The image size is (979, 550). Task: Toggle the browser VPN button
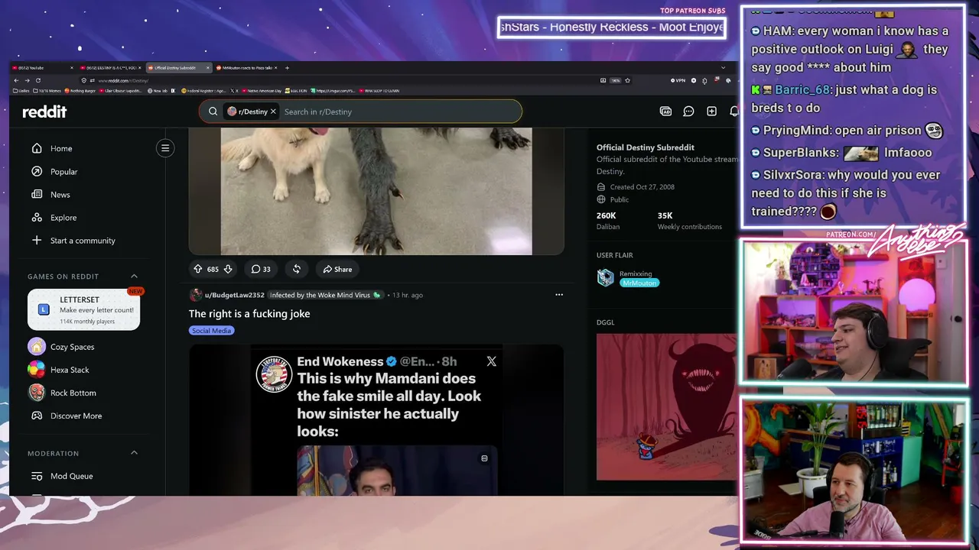[x=678, y=80]
